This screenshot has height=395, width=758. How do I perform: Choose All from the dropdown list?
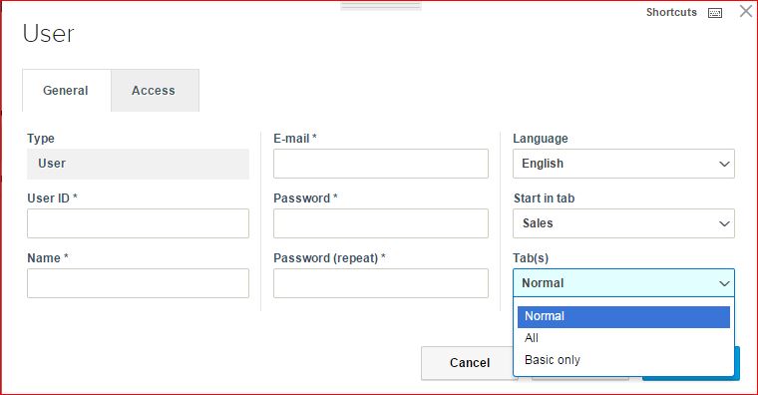pyautogui.click(x=623, y=338)
